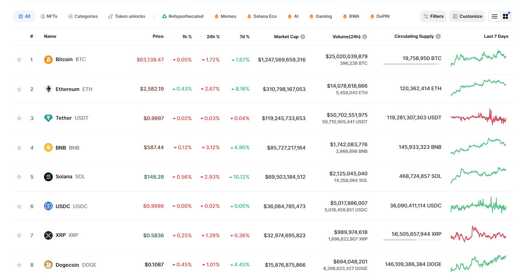Viewport: 516px width, 278px height.
Task: Open Bitcoin 7-day sparkline chart
Action: click(x=479, y=59)
